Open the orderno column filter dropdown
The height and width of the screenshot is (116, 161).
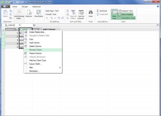click(17, 29)
